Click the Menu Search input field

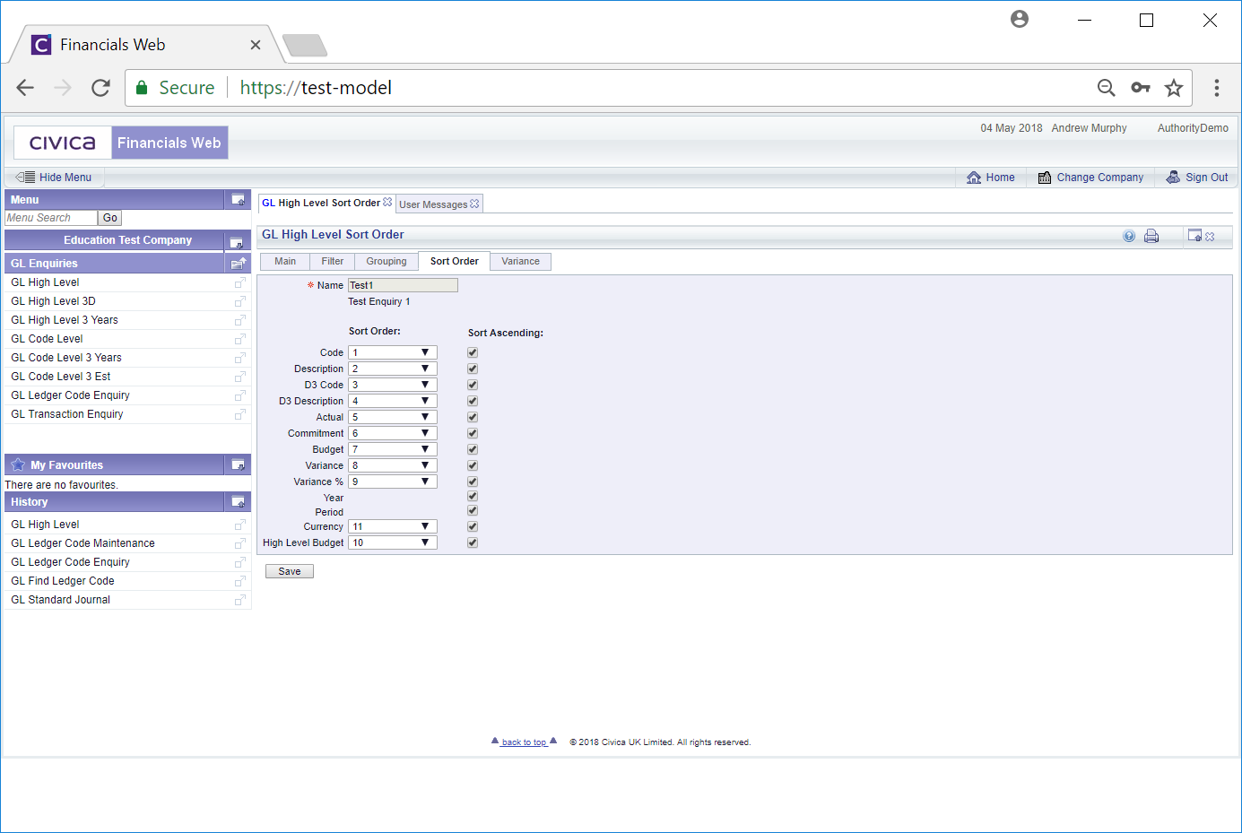pyautogui.click(x=50, y=218)
